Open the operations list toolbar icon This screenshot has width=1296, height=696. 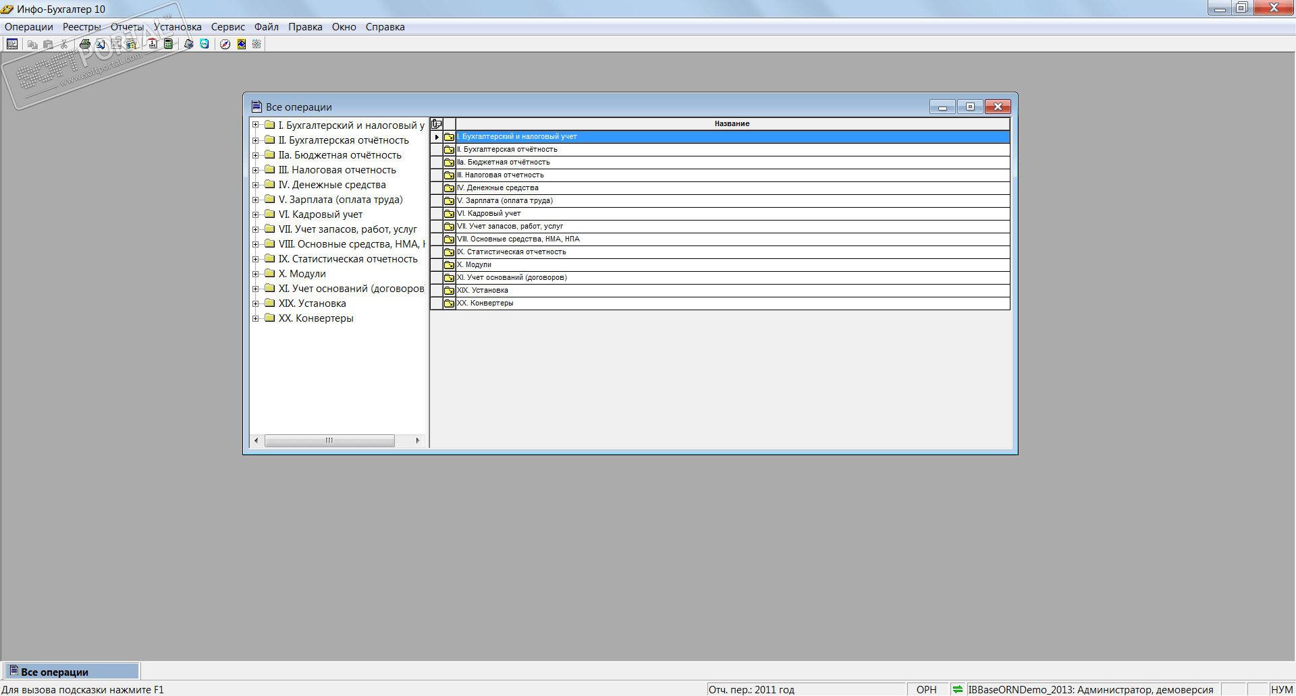12,44
